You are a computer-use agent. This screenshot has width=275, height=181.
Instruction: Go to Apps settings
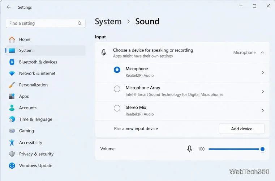click(46, 96)
